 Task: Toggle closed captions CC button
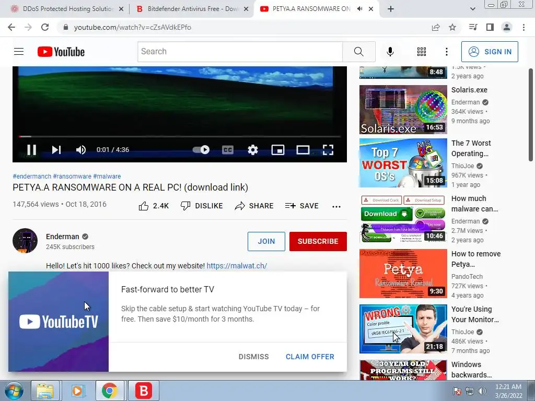(228, 150)
